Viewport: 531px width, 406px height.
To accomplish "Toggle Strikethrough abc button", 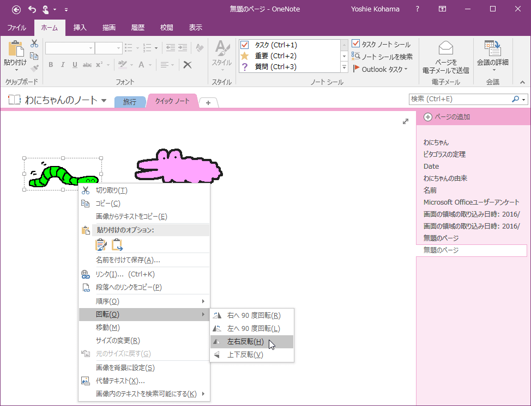I will pos(87,65).
